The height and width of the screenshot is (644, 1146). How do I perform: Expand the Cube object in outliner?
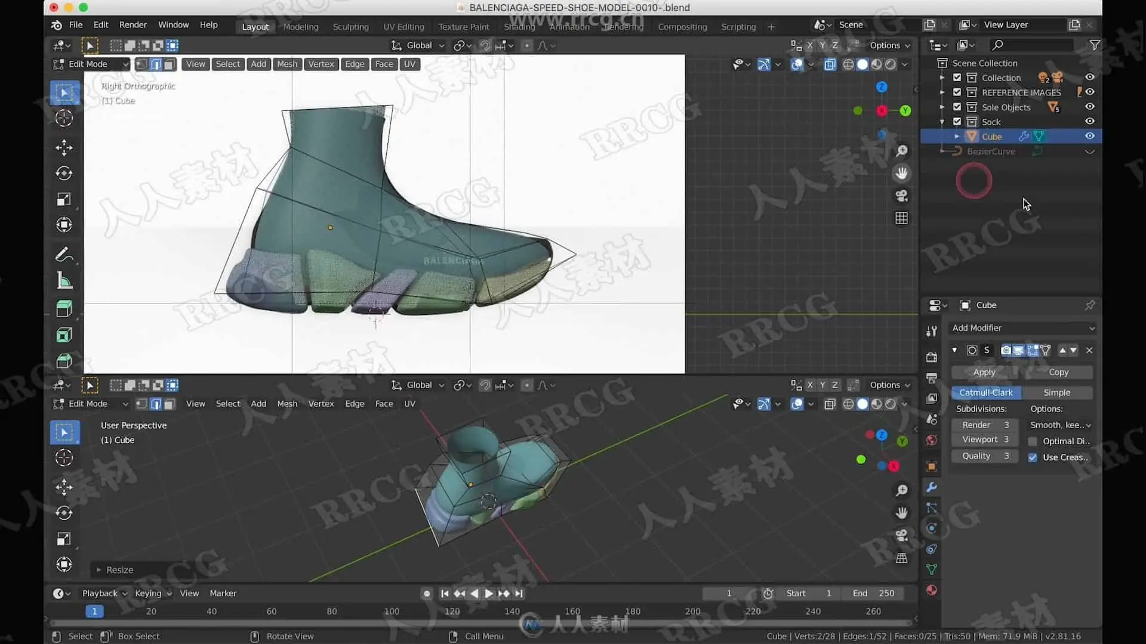[957, 137]
